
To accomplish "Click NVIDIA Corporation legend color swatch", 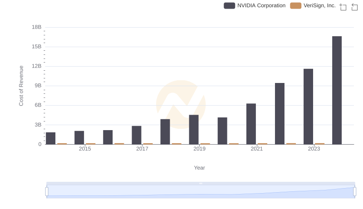I will point(230,5).
